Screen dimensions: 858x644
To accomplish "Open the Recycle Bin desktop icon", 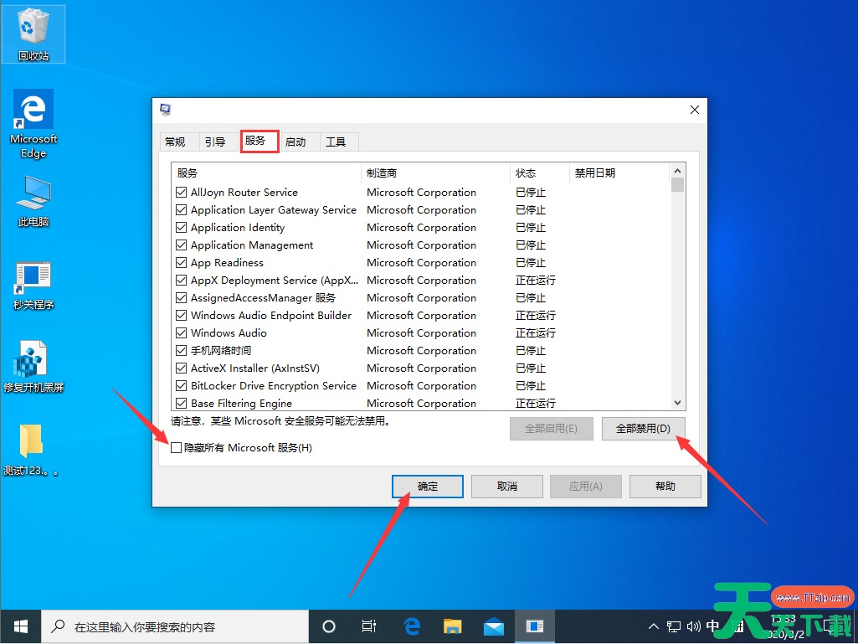I will [x=33, y=30].
